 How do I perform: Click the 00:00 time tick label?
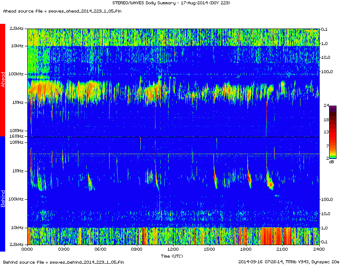(x=28, y=249)
